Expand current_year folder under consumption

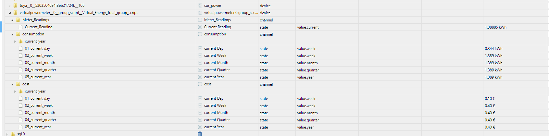[x=15, y=42]
